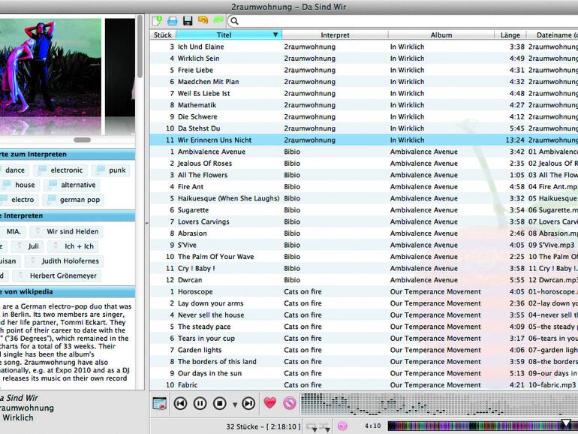The height and width of the screenshot is (434, 578).
Task: Click the search magnifier icon in filter field
Action: click(x=234, y=20)
